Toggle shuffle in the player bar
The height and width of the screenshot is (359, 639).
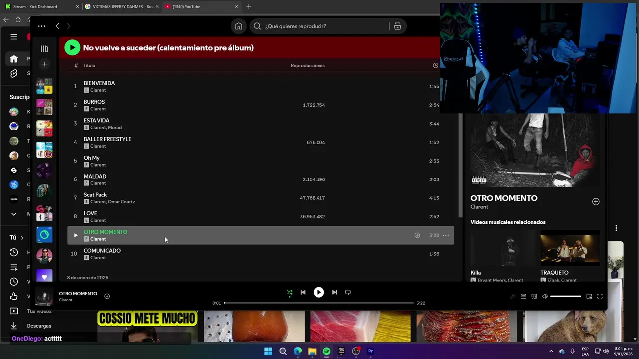pos(289,292)
